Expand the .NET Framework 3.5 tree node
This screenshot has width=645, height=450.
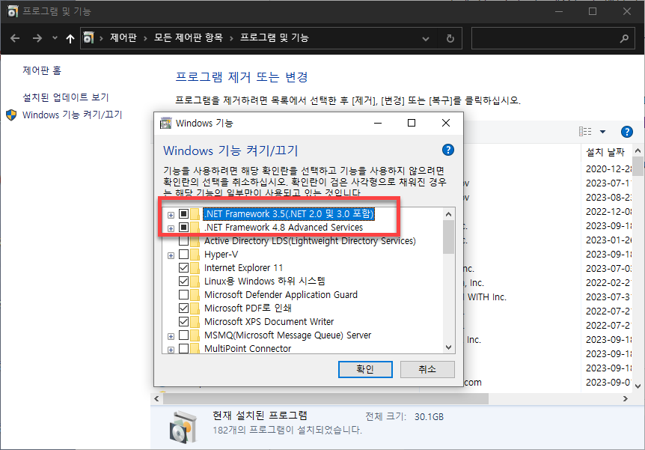(171, 214)
